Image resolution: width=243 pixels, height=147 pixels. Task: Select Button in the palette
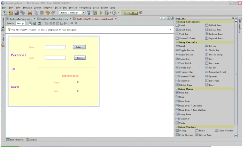click(x=210, y=46)
